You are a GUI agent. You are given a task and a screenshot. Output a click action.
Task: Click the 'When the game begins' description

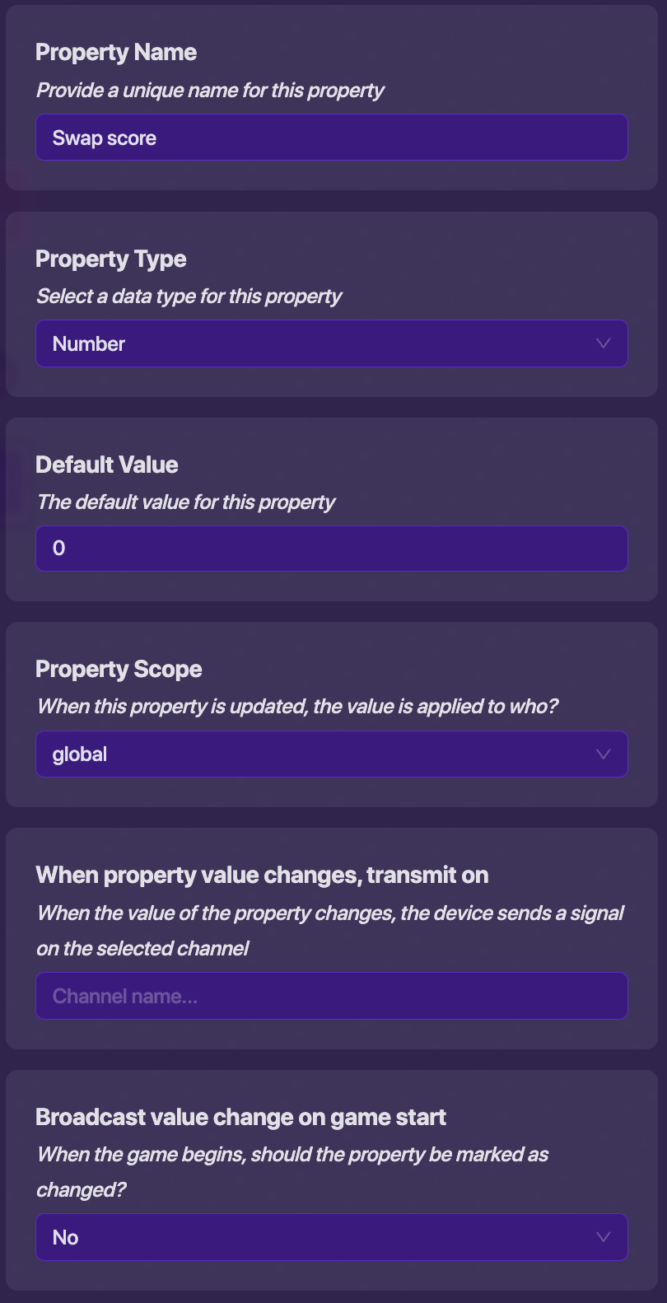pyautogui.click(x=292, y=1155)
